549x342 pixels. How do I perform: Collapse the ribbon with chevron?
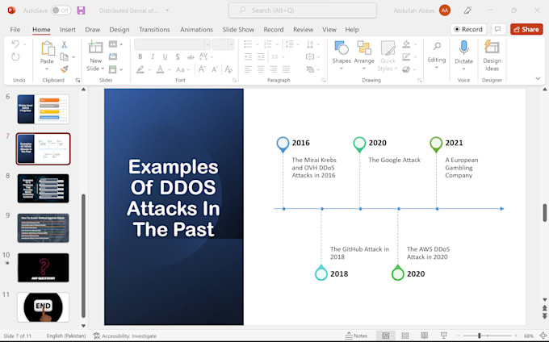coord(539,78)
